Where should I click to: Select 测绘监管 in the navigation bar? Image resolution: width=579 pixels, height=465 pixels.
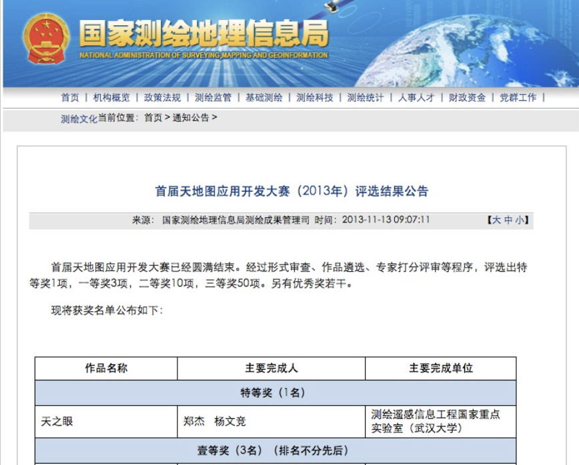point(213,97)
